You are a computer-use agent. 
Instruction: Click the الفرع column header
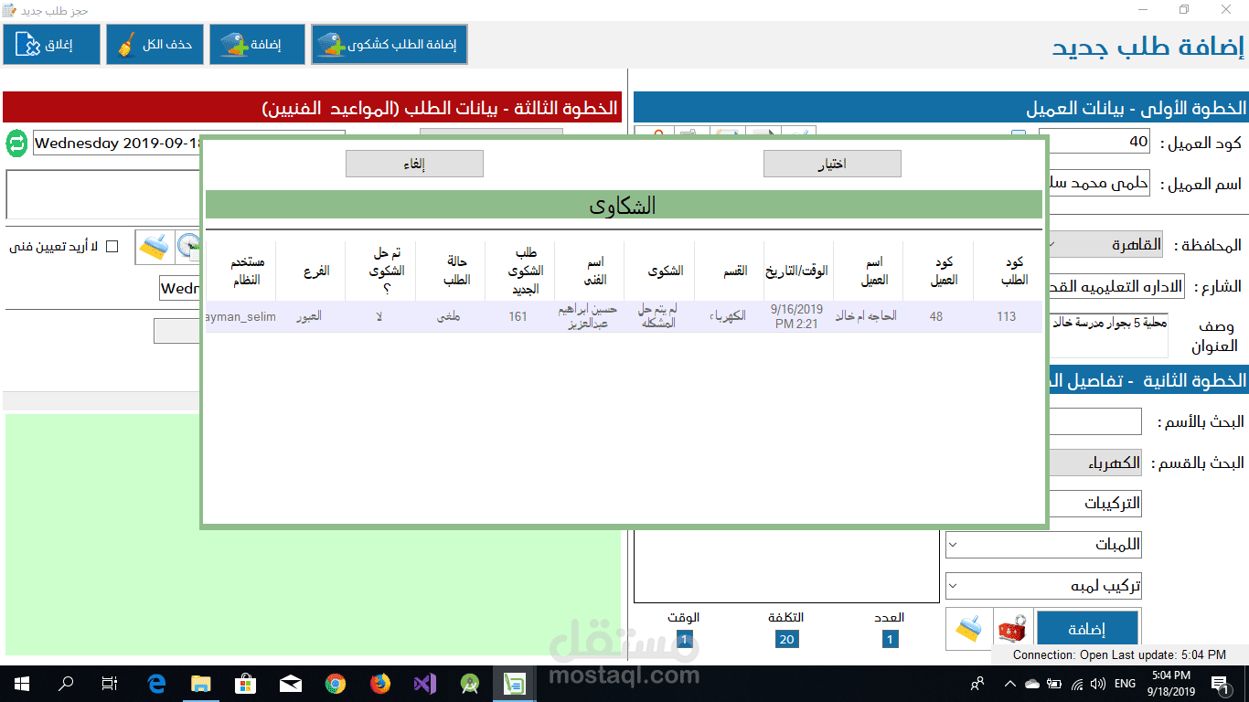310,271
